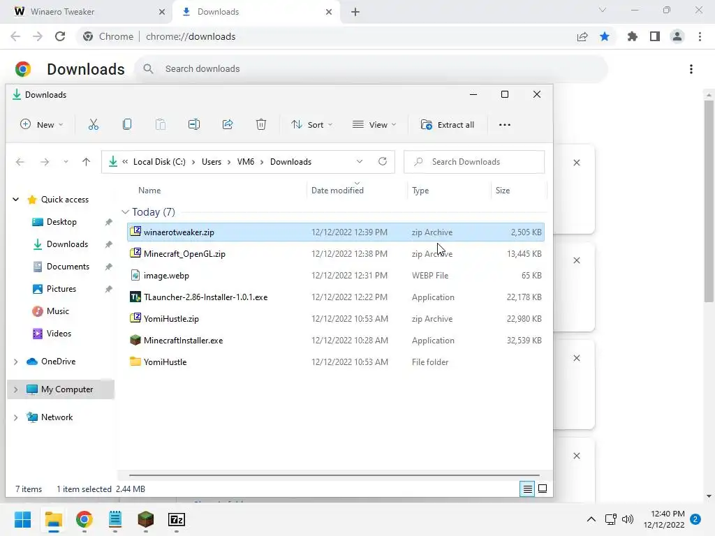Open Pictures in Quick access
Screen dimensions: 715x536
coord(61,289)
